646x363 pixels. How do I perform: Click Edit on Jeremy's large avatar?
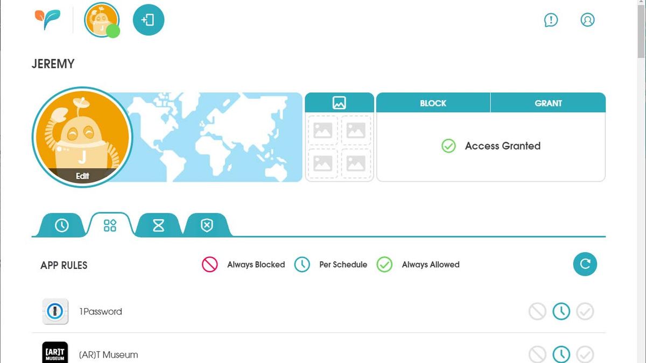pyautogui.click(x=82, y=176)
